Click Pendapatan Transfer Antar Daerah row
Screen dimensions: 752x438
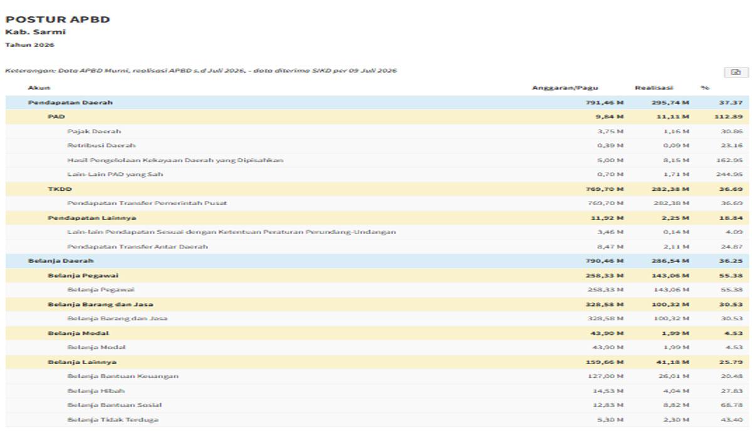click(377, 247)
